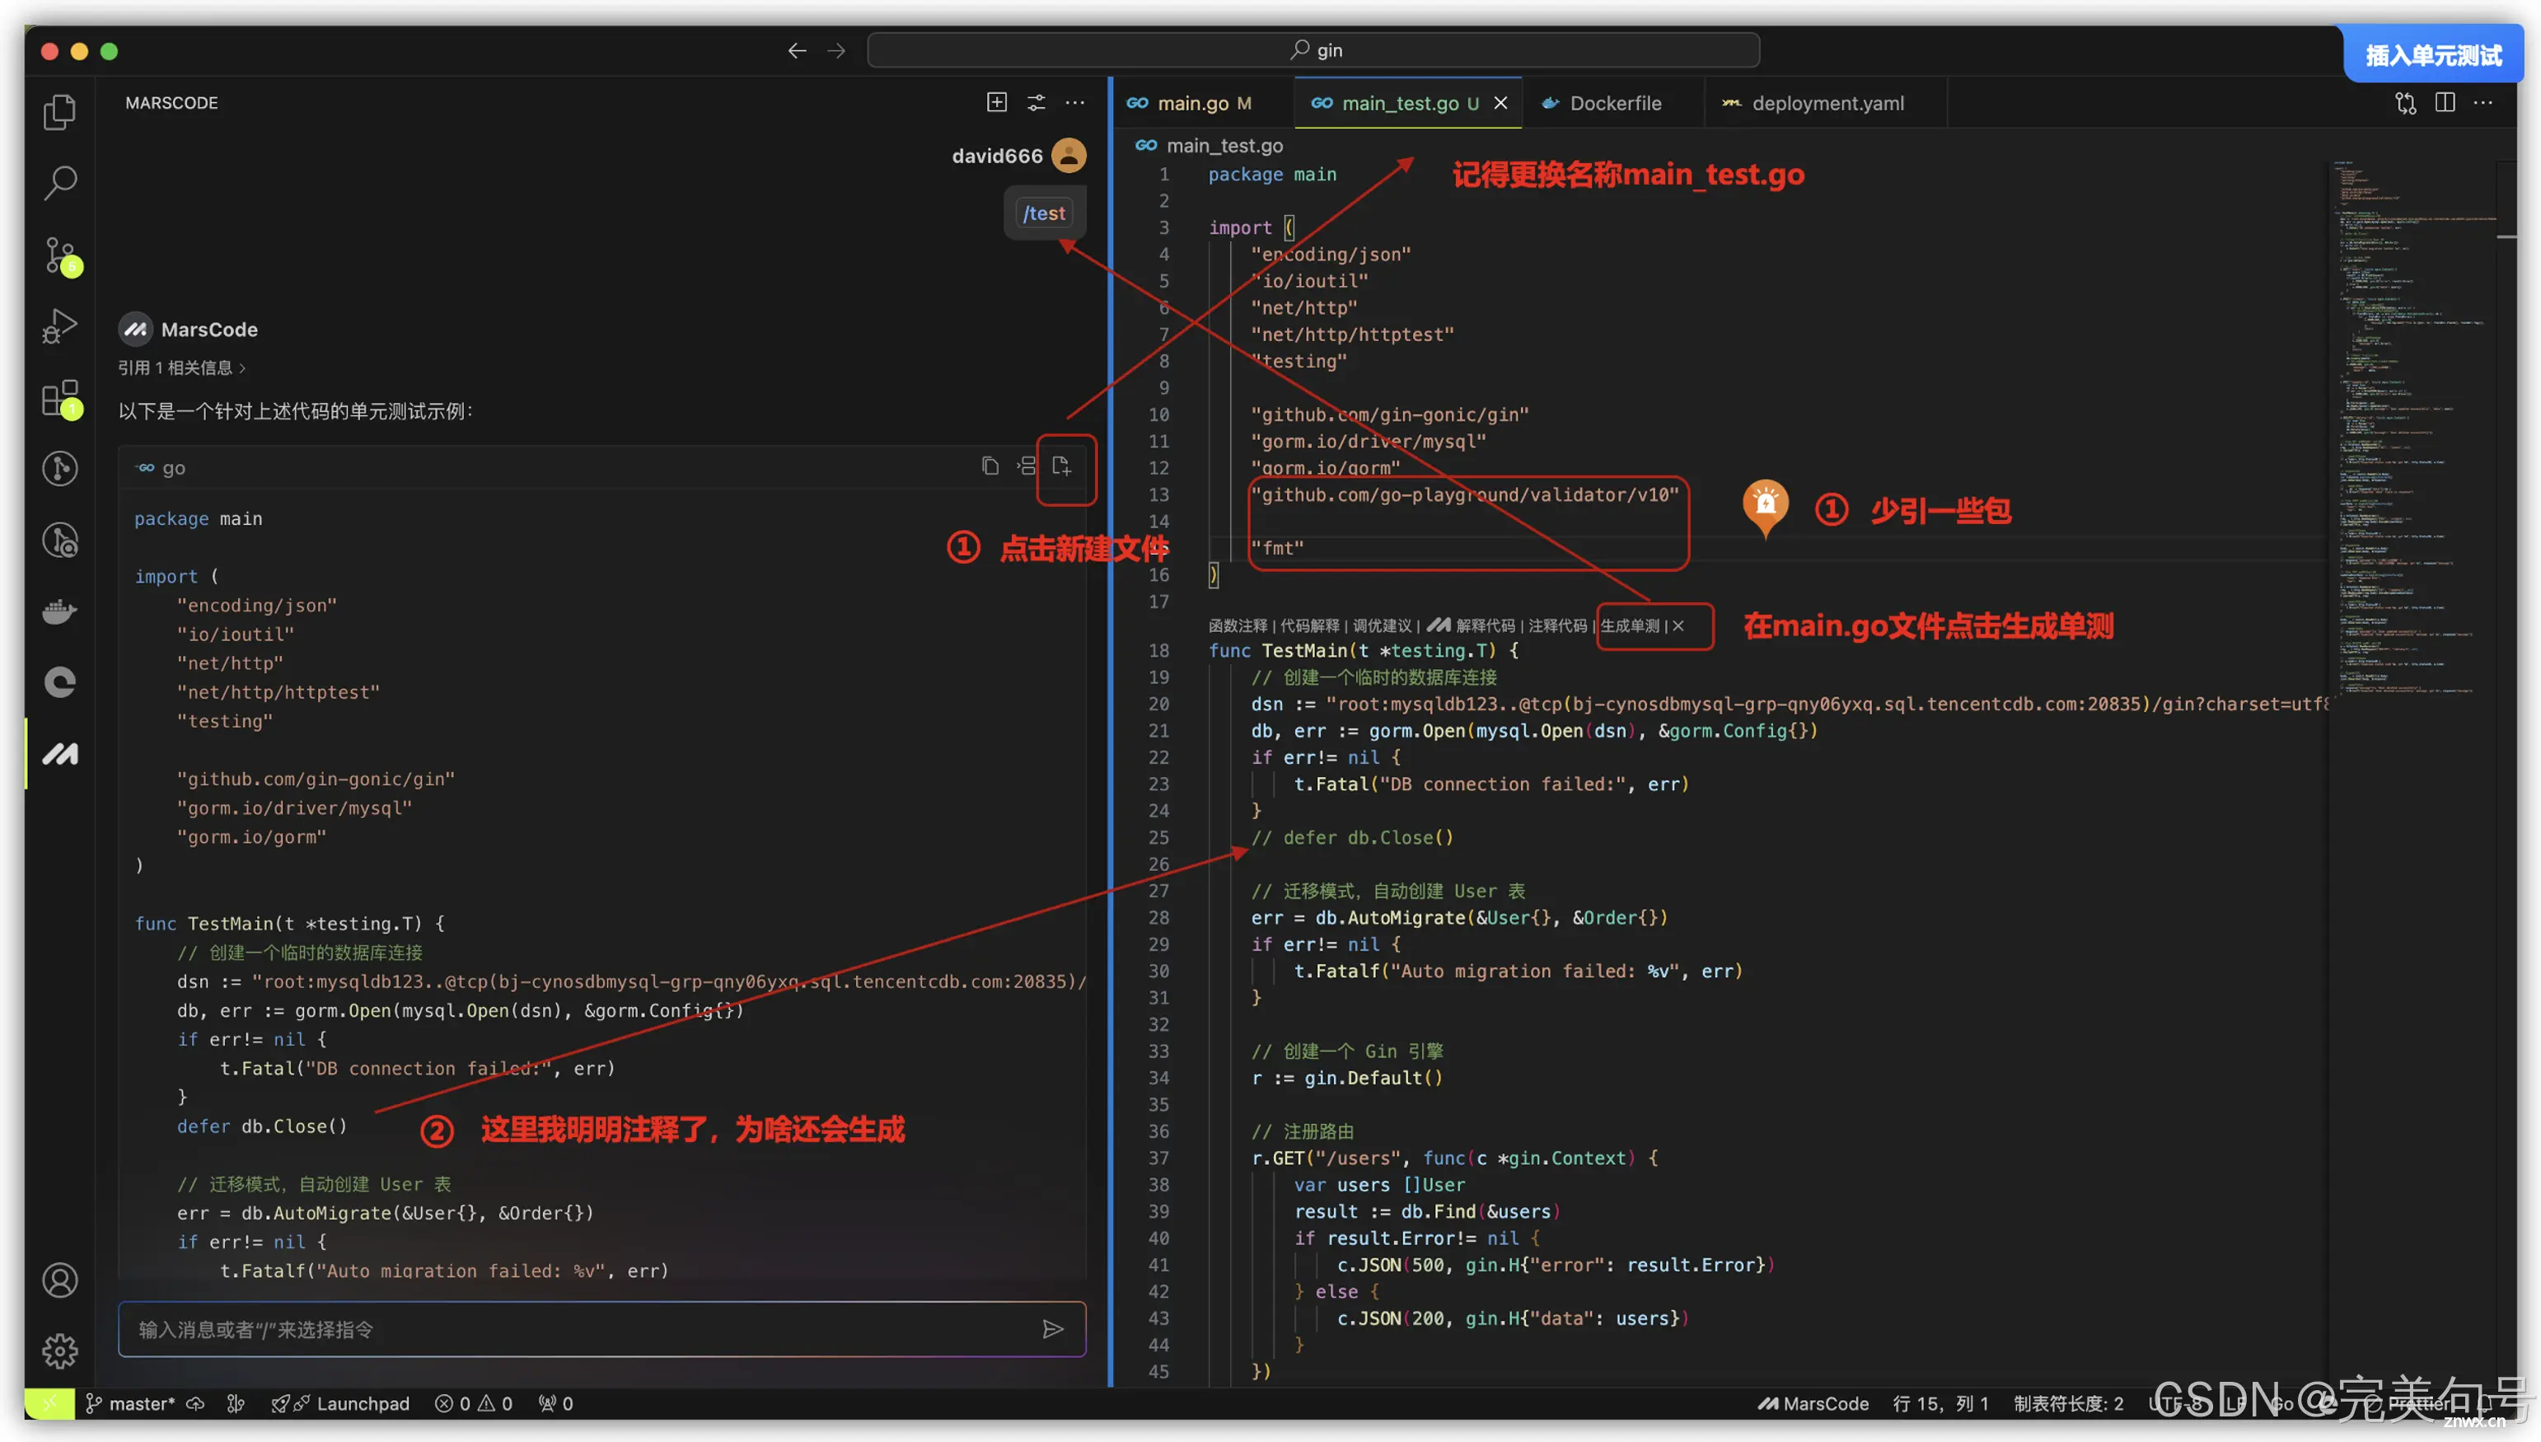Click line number 18 in gutter
Image resolution: width=2541 pixels, height=1442 pixels.
tap(1158, 651)
